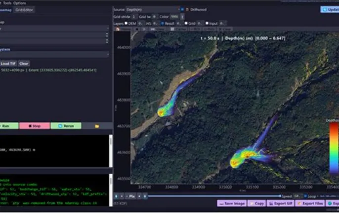Screen dimensions: 339x217
Task: Switch to the Basemap tab
Action: pos(5,10)
